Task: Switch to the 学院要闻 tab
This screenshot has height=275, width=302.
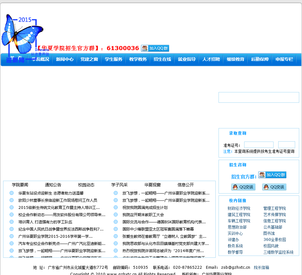Action: click(x=20, y=185)
